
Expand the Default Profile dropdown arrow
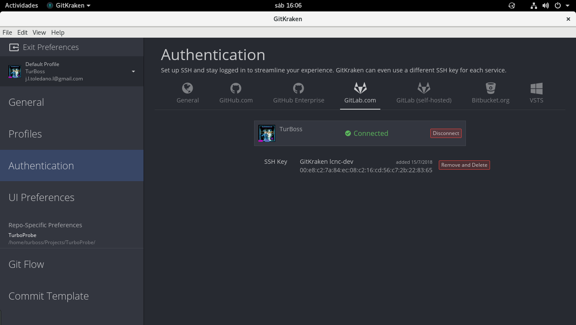click(x=133, y=72)
